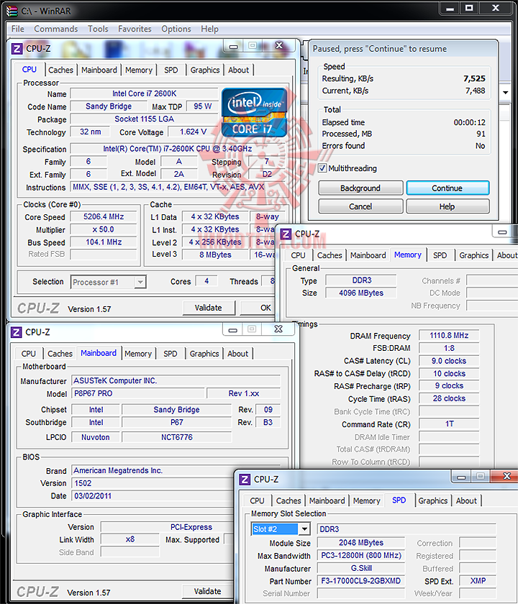Open the WinRAR Commands menu

click(56, 29)
